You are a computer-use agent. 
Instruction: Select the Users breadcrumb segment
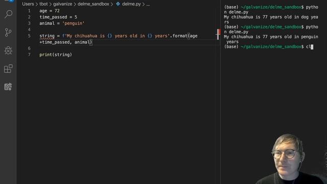click(x=28, y=4)
